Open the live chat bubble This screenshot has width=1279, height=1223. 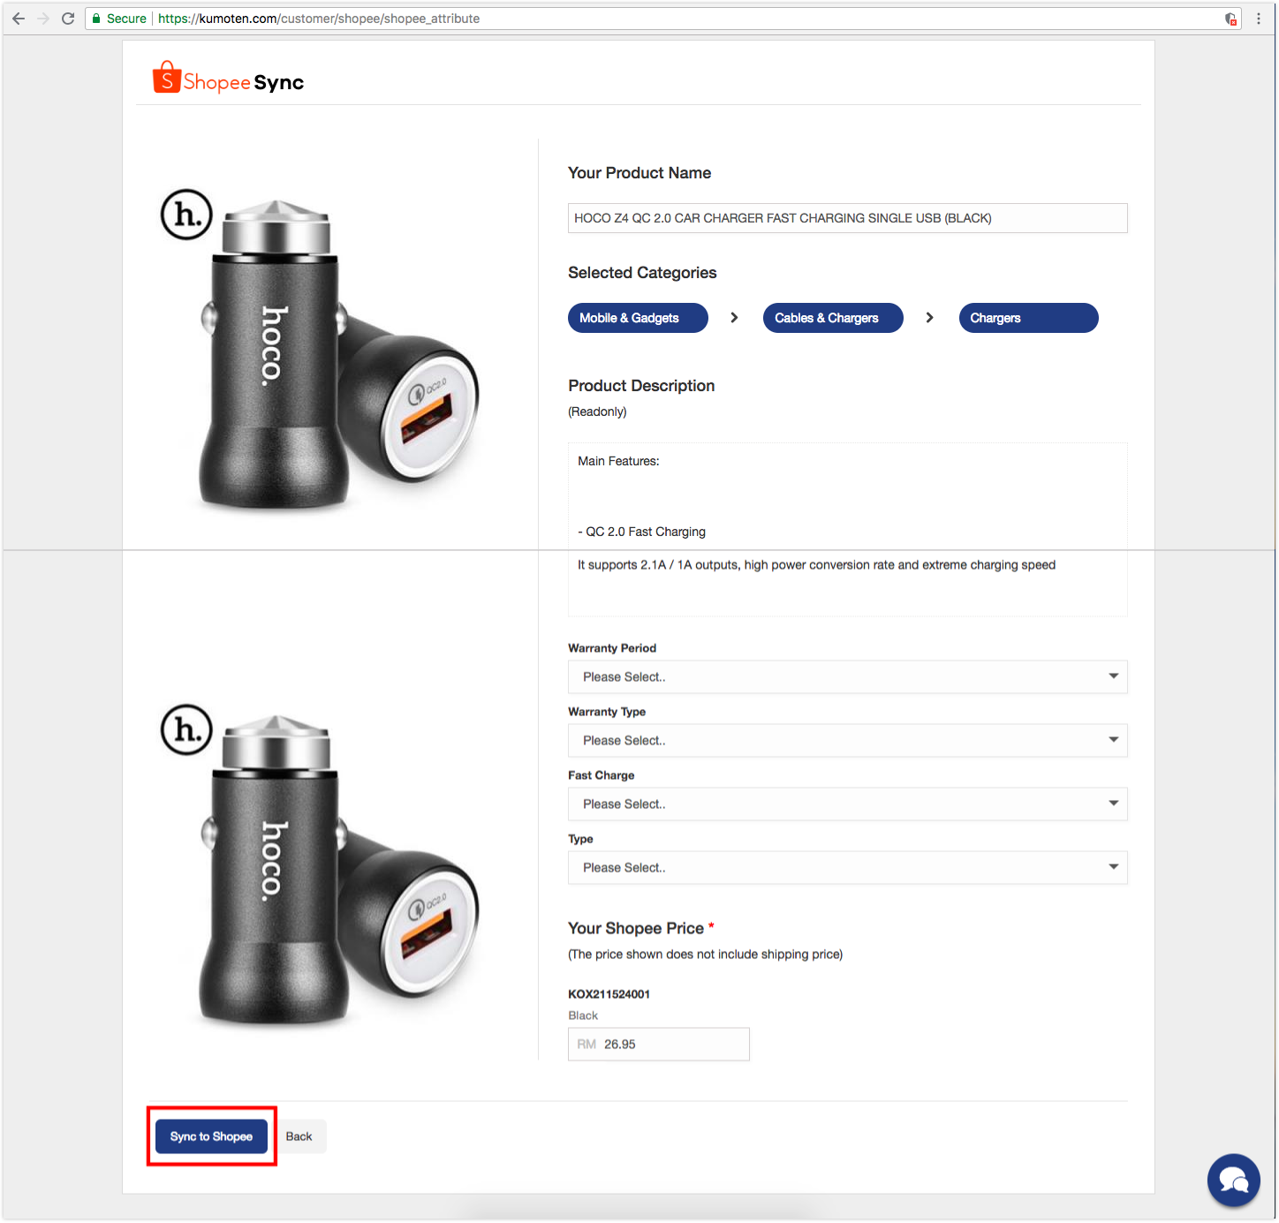[x=1233, y=1180]
